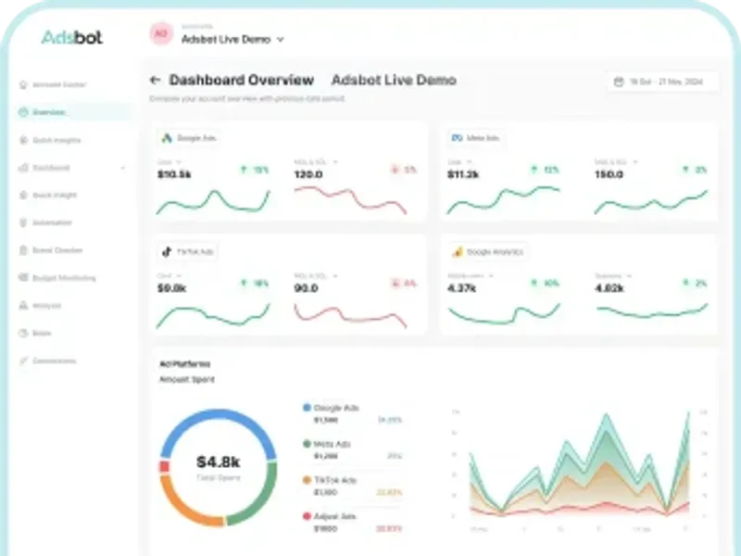Click the orange TikTok Ads legend dot
Viewport: 741px width, 556px height.
coord(307,480)
